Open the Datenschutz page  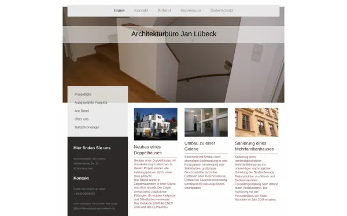click(222, 10)
